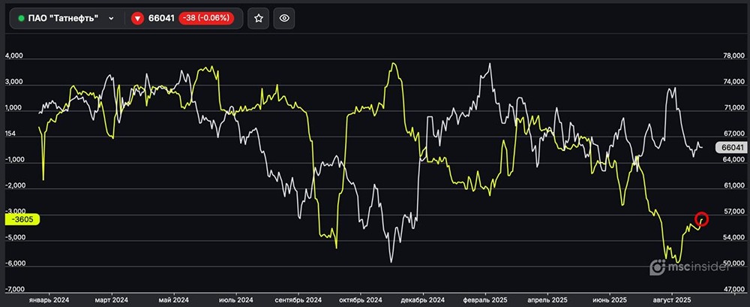This screenshot has width=750, height=307.
Task: Click the red down-triangle price direction icon
Action: tap(137, 19)
